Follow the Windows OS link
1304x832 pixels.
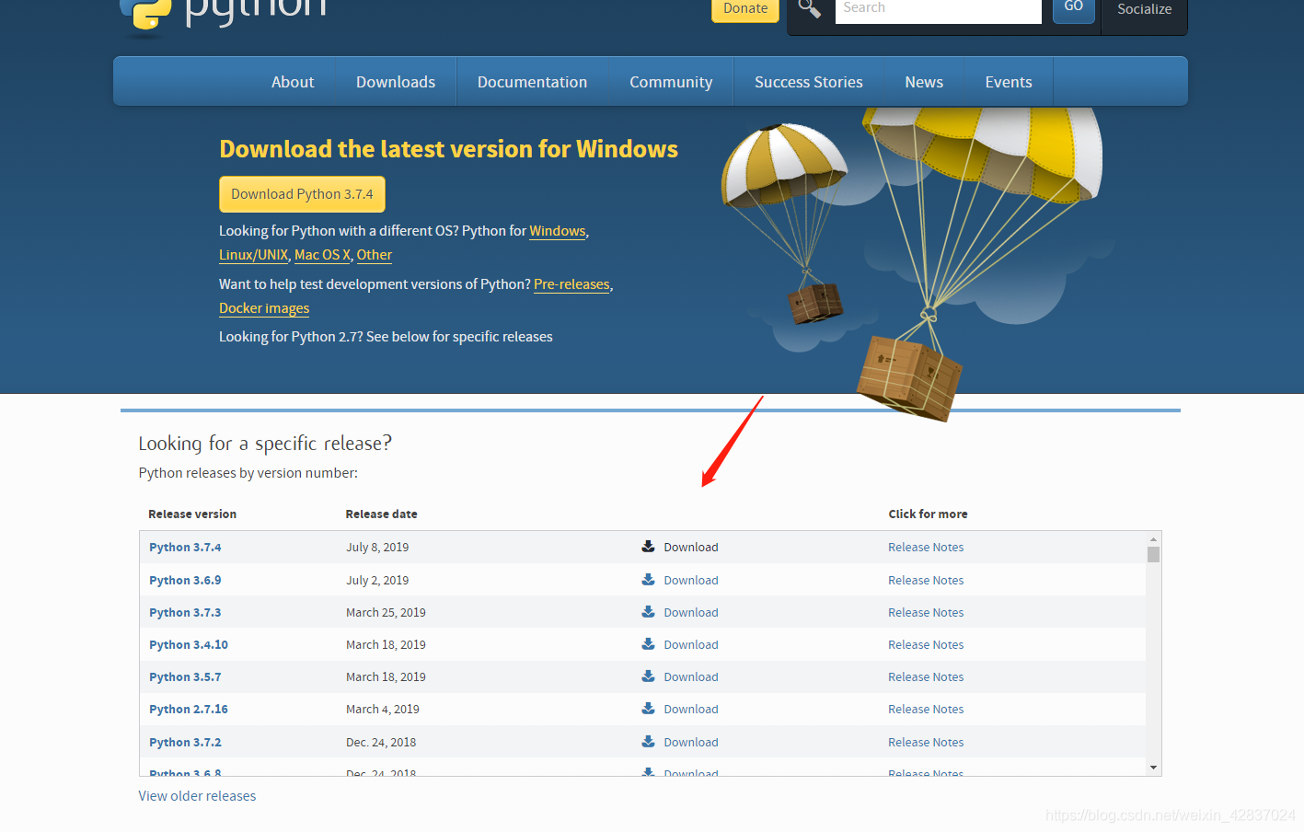point(558,231)
